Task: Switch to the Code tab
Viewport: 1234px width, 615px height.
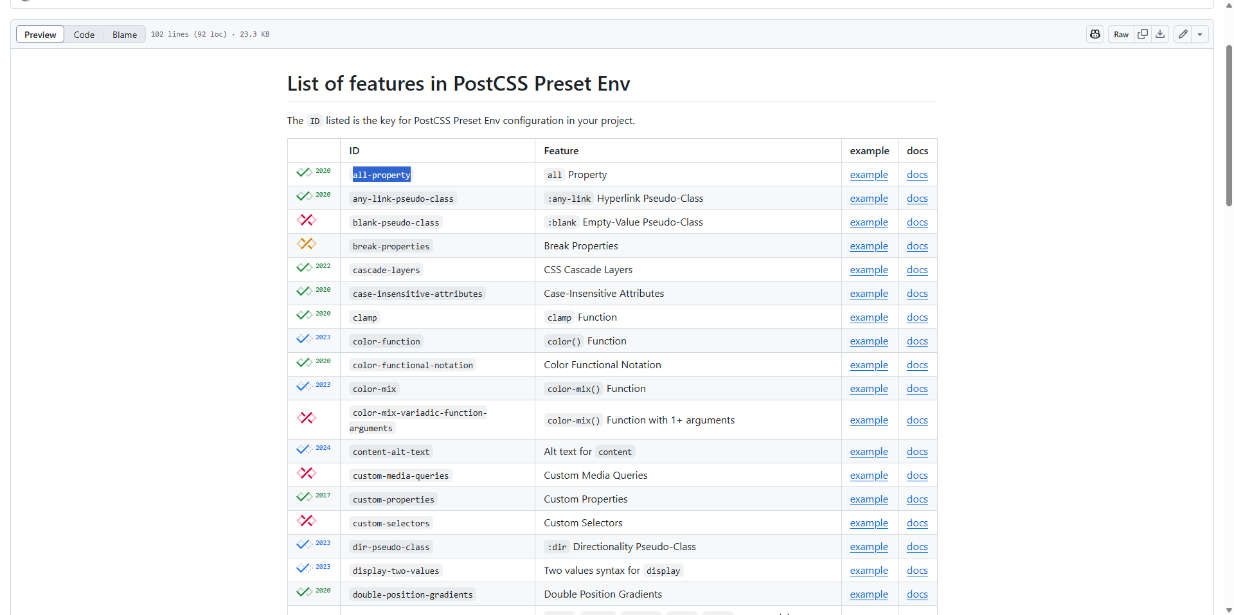Action: click(84, 35)
